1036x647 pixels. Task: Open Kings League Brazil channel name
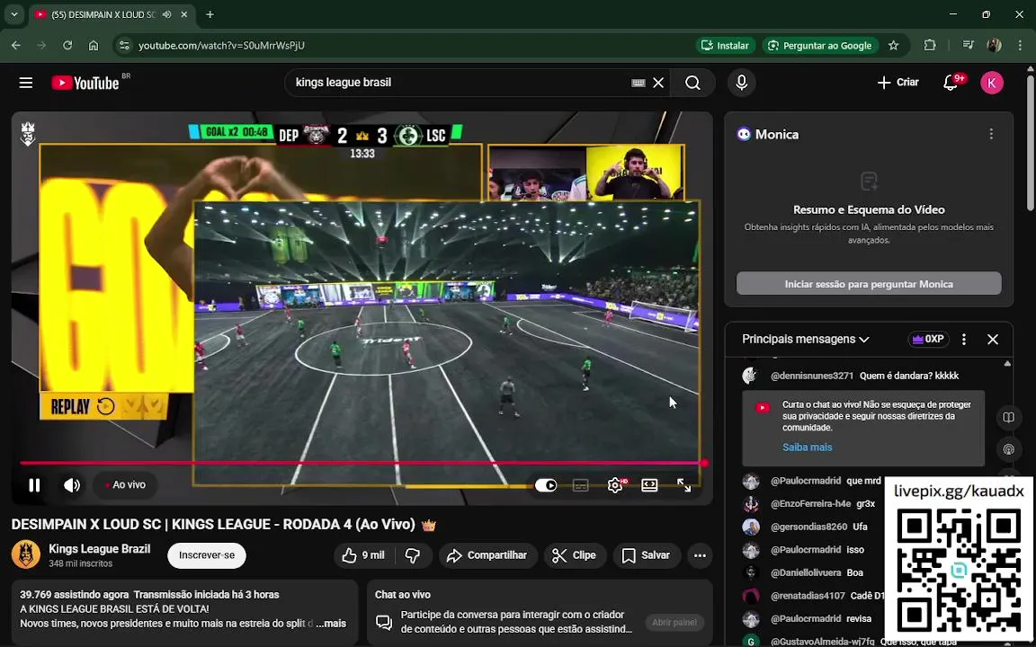[99, 549]
